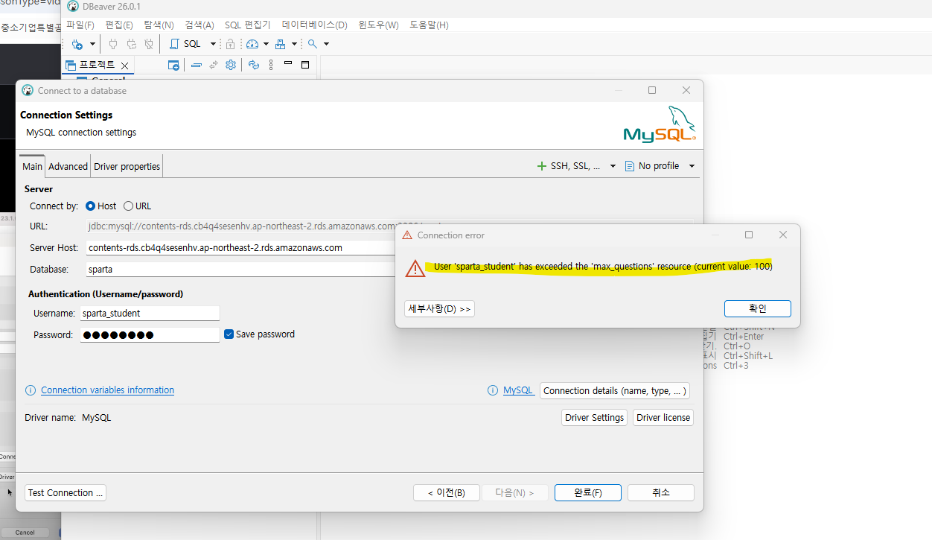Expand the search magnifier dropdown arrow
The image size is (932, 540).
326,44
